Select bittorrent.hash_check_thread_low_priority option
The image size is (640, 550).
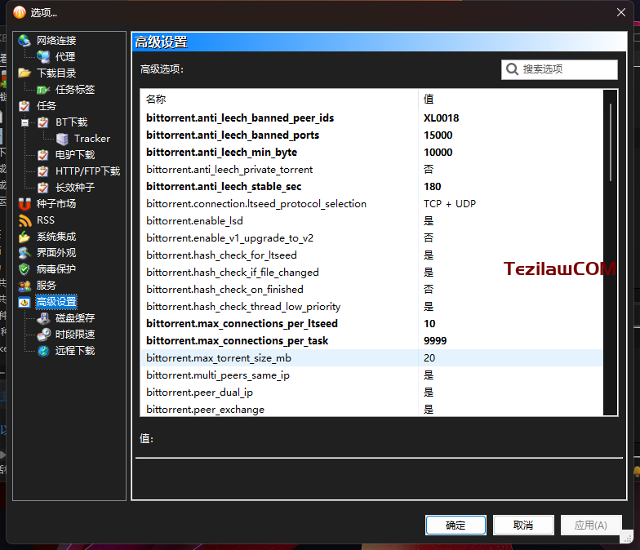(x=371, y=307)
